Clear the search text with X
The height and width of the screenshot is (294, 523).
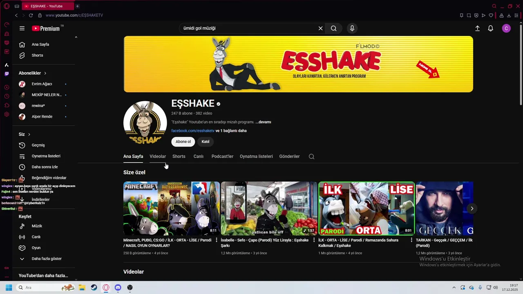[x=320, y=28]
